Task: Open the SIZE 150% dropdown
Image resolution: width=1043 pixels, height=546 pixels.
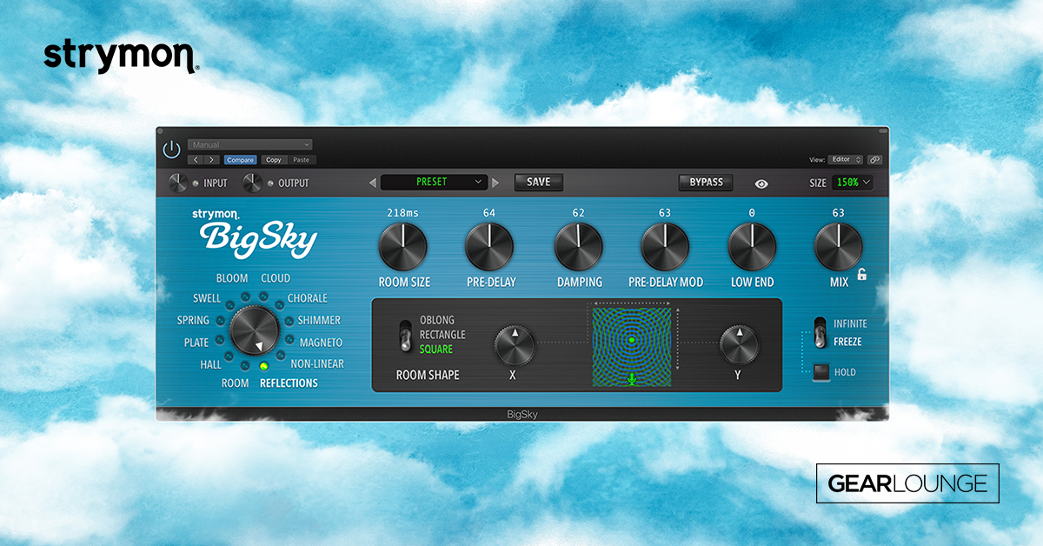Action: pyautogui.click(x=850, y=183)
